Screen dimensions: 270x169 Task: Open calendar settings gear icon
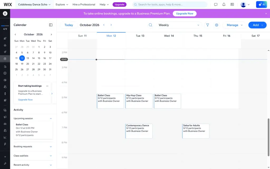217,25
